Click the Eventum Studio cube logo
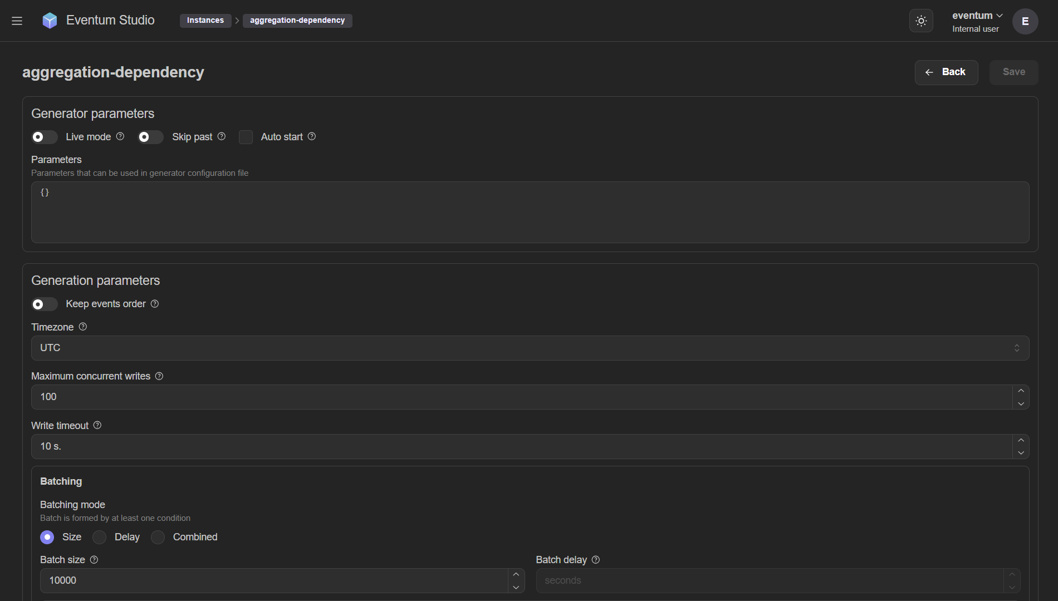The image size is (1058, 601). coord(50,21)
